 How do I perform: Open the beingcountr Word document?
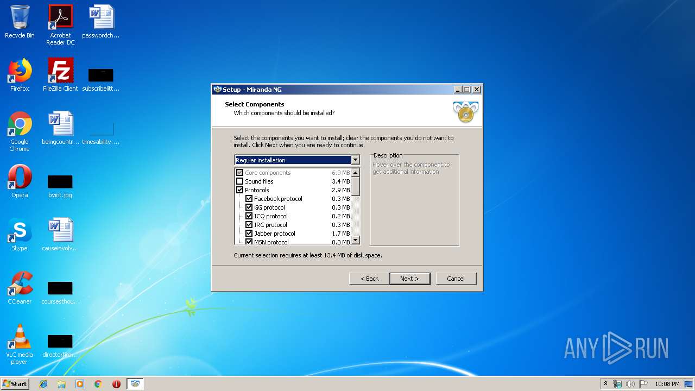(x=60, y=128)
